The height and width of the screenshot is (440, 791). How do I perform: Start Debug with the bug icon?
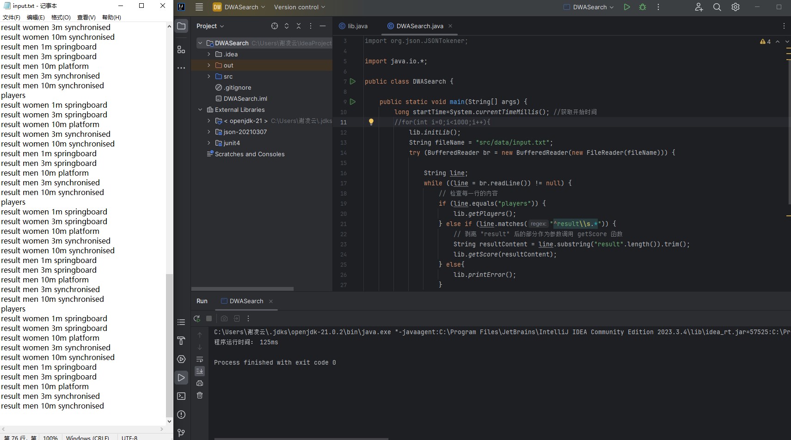click(x=643, y=7)
